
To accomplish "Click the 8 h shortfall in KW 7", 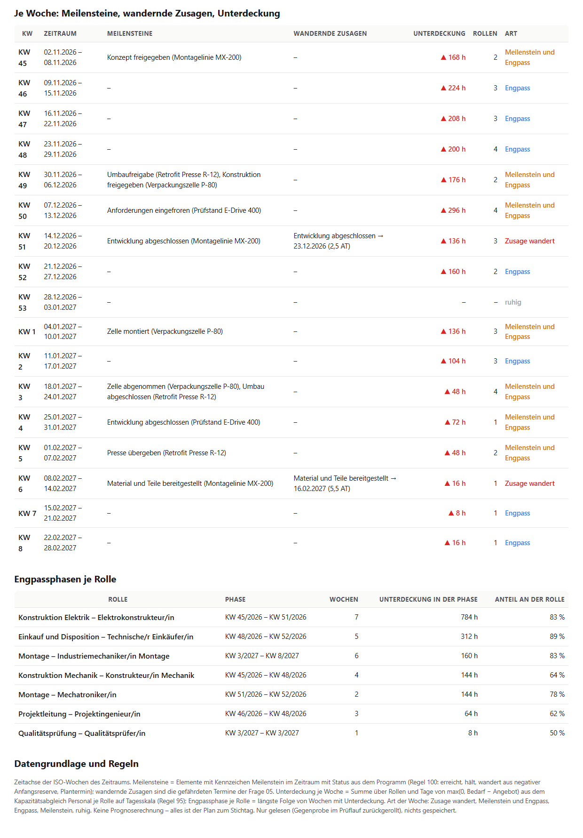I will (457, 513).
